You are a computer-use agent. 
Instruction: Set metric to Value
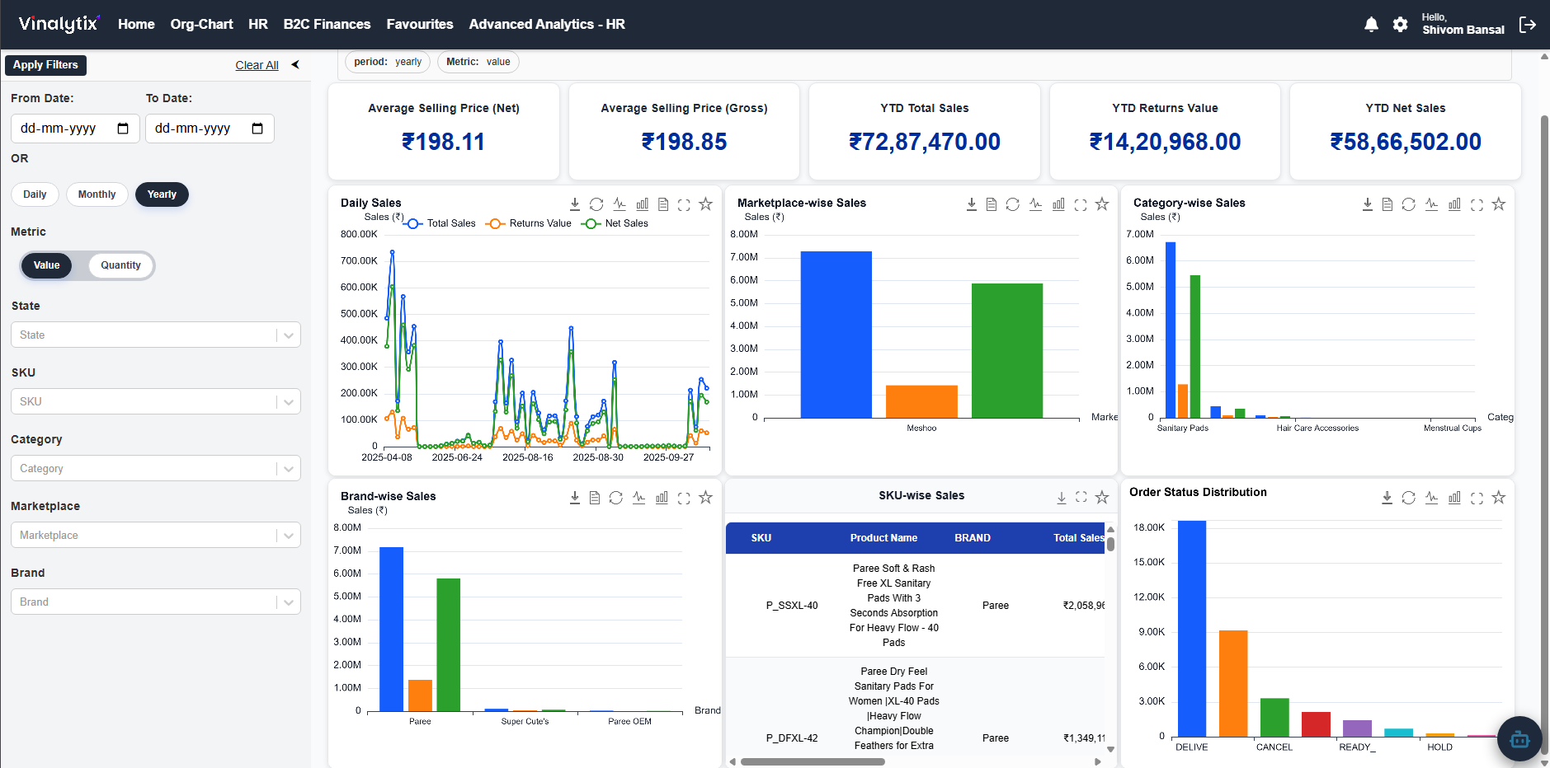pos(46,265)
